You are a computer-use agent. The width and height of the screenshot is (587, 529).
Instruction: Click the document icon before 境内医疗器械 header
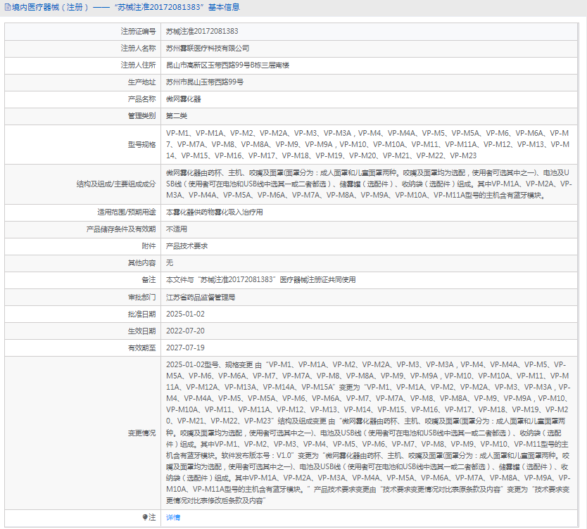(x=8, y=7)
